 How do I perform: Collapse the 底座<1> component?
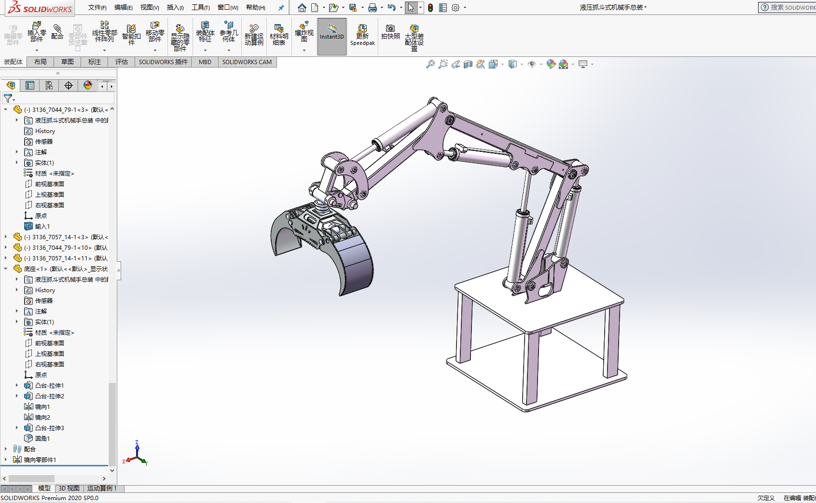coord(6,269)
